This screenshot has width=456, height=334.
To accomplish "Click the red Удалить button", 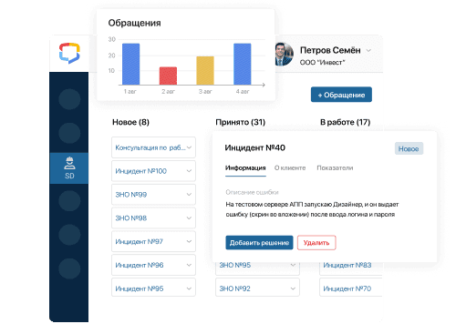I will (316, 243).
